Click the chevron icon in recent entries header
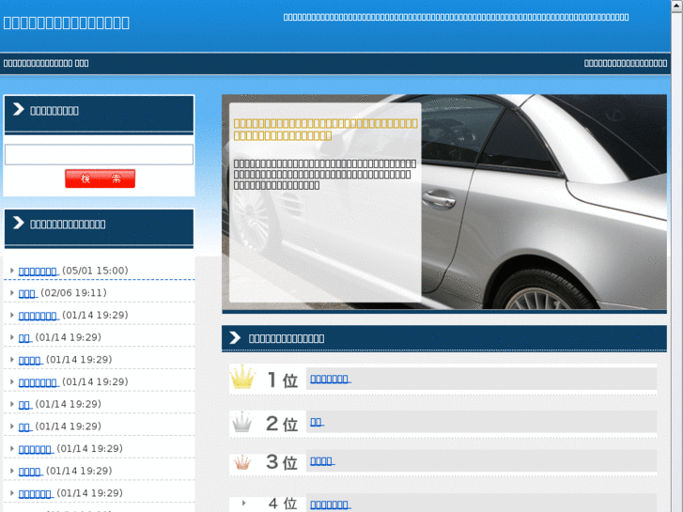 [18, 223]
